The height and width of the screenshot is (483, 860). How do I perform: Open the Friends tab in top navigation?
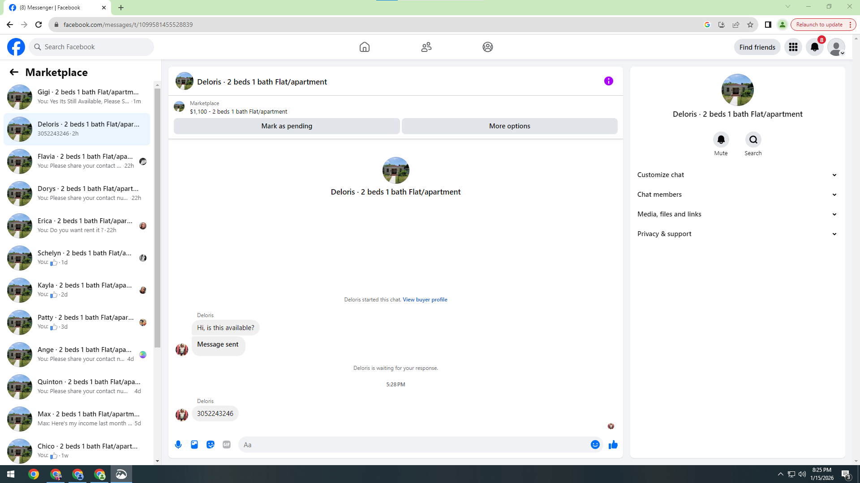tap(426, 47)
